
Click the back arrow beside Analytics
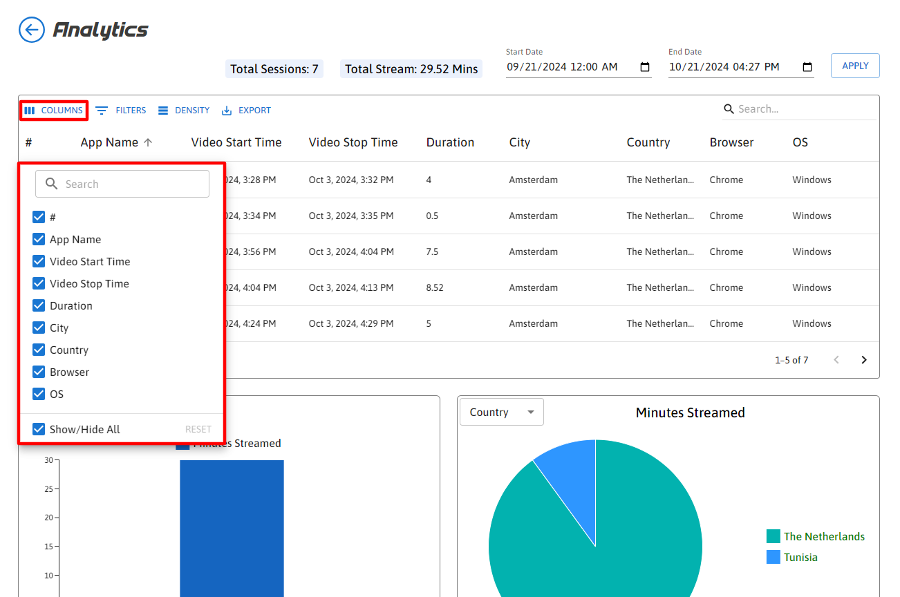[x=32, y=30]
